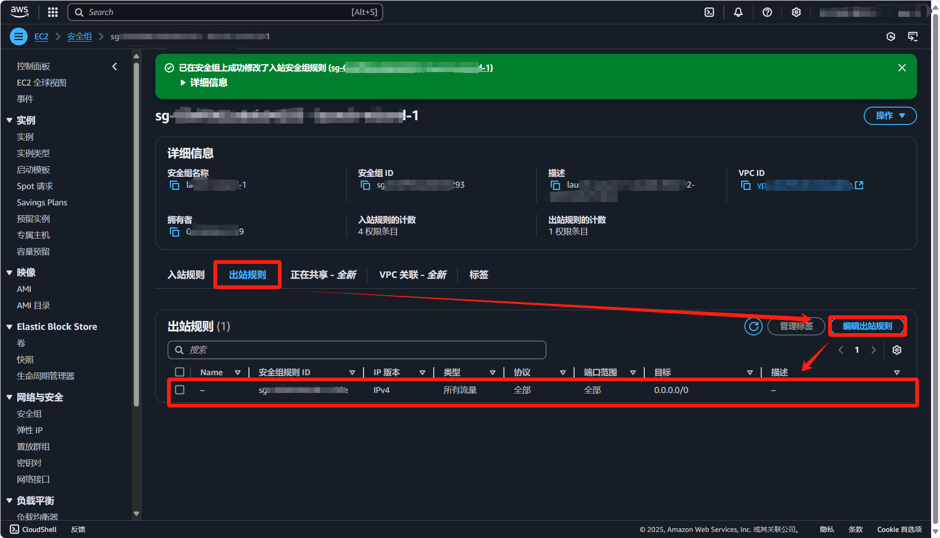Refresh the outbound rules list
This screenshot has height=538, width=940.
coord(753,326)
